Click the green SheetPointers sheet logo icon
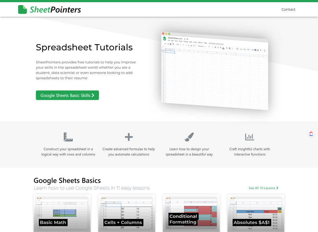Image resolution: width=318 pixels, height=232 pixels. [23, 10]
